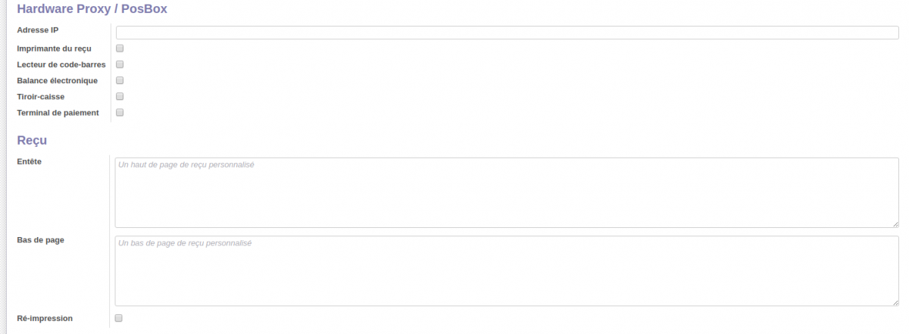Click the Adresse IP input field
Viewport: 909px width, 334px height.
(507, 33)
